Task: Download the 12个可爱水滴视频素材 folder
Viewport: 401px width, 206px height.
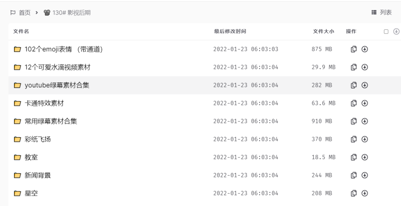Action: [x=365, y=67]
